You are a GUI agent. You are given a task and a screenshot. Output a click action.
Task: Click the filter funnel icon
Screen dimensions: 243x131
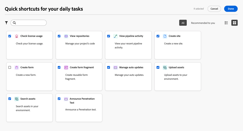tap(6, 23)
